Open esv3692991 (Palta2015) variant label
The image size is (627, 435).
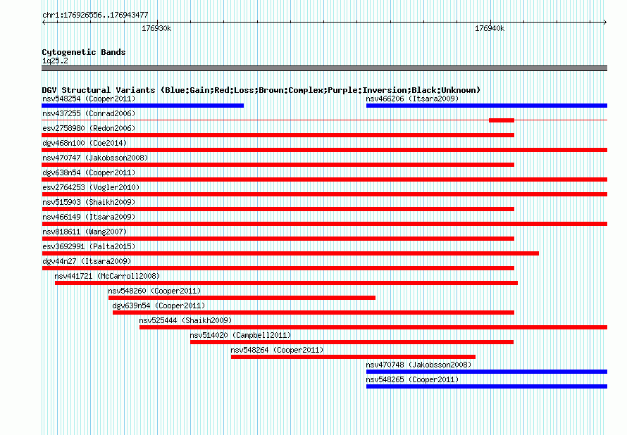[x=89, y=246]
